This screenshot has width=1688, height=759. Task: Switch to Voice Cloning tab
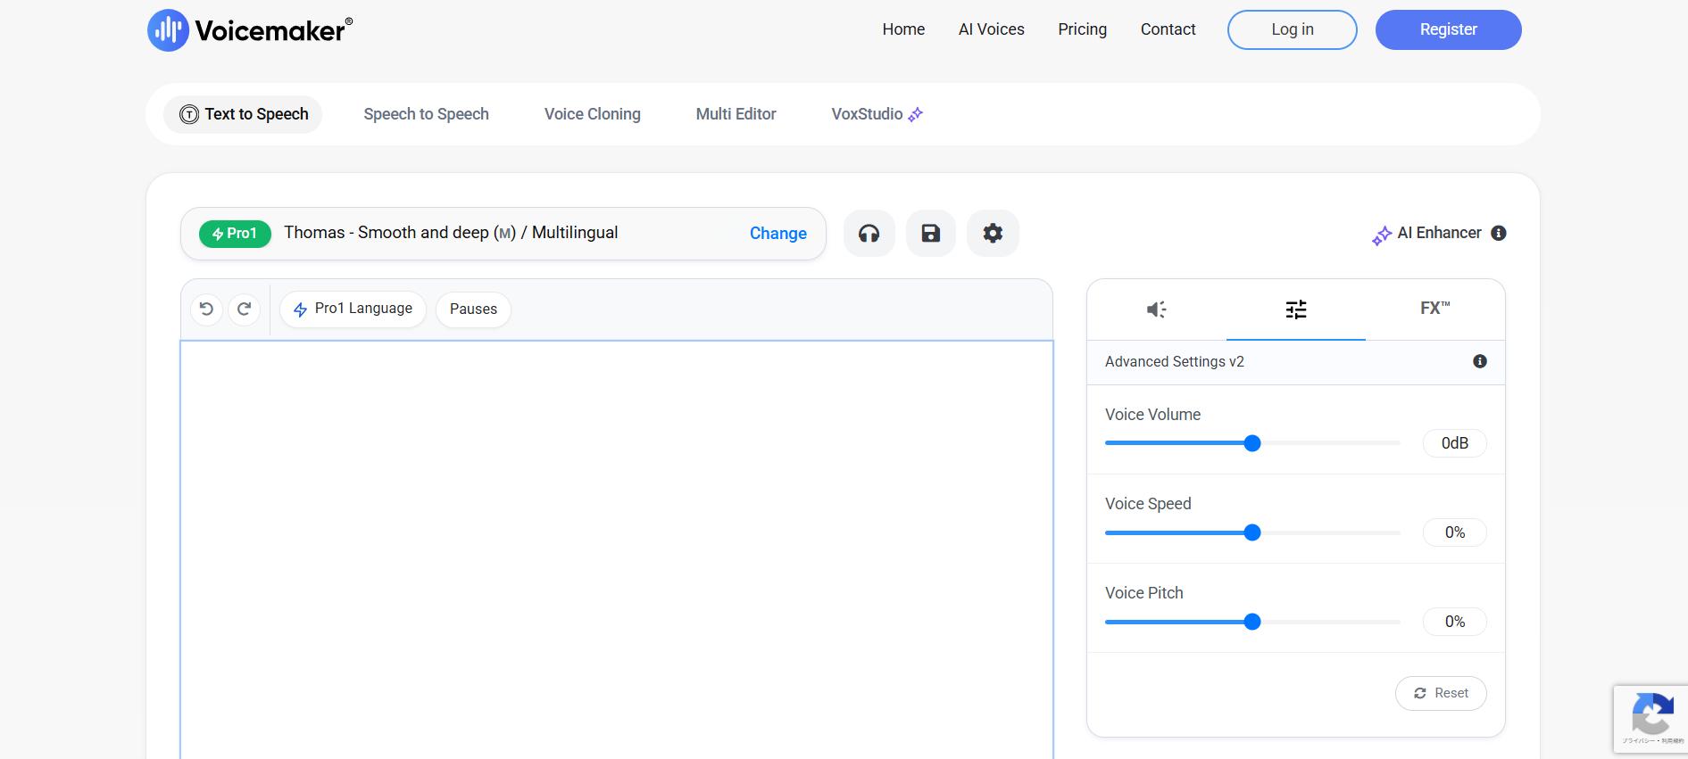coord(592,114)
